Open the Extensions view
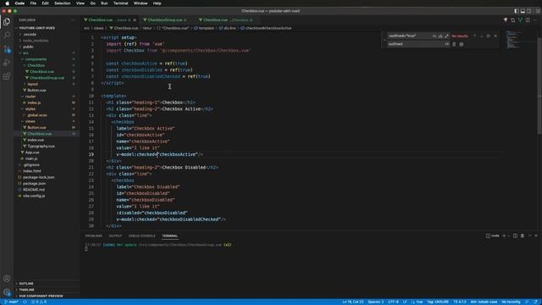542x305 pixels. click(7, 76)
